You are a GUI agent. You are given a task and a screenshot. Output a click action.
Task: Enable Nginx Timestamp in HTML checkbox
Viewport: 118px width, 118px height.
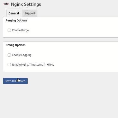(9, 65)
